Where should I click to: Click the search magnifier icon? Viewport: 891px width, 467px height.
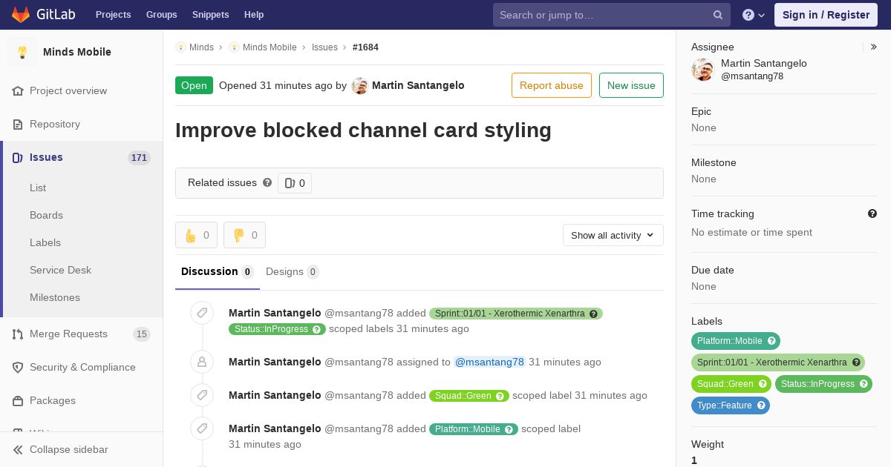(x=718, y=15)
